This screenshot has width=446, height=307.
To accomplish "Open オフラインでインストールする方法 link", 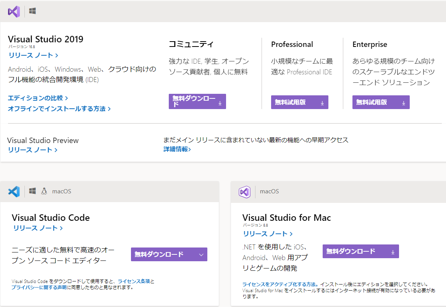I will click(x=59, y=109).
